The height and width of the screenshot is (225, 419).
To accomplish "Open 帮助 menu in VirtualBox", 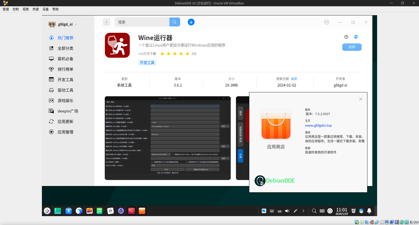I will pyautogui.click(x=56, y=9).
